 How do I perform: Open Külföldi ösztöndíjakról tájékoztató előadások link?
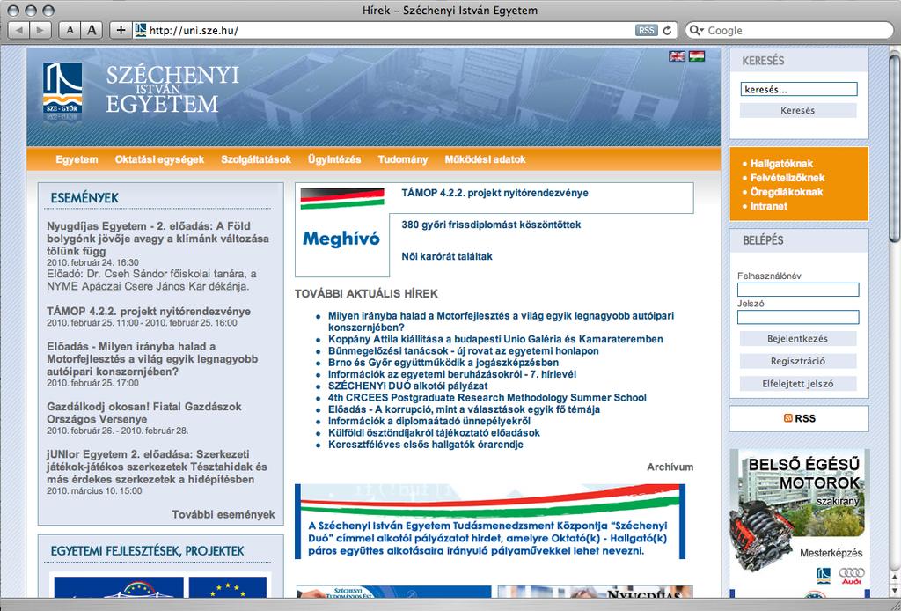[x=434, y=433]
